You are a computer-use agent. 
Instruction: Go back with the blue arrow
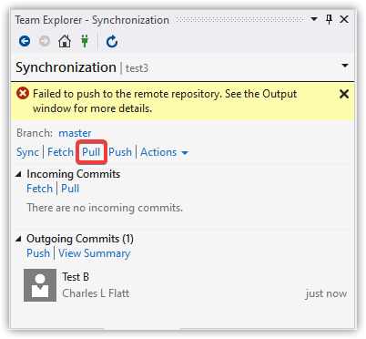[25, 41]
